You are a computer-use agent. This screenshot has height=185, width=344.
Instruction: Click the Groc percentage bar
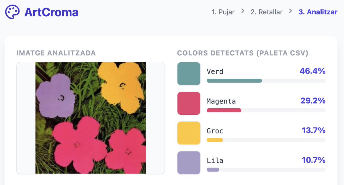coord(266,140)
